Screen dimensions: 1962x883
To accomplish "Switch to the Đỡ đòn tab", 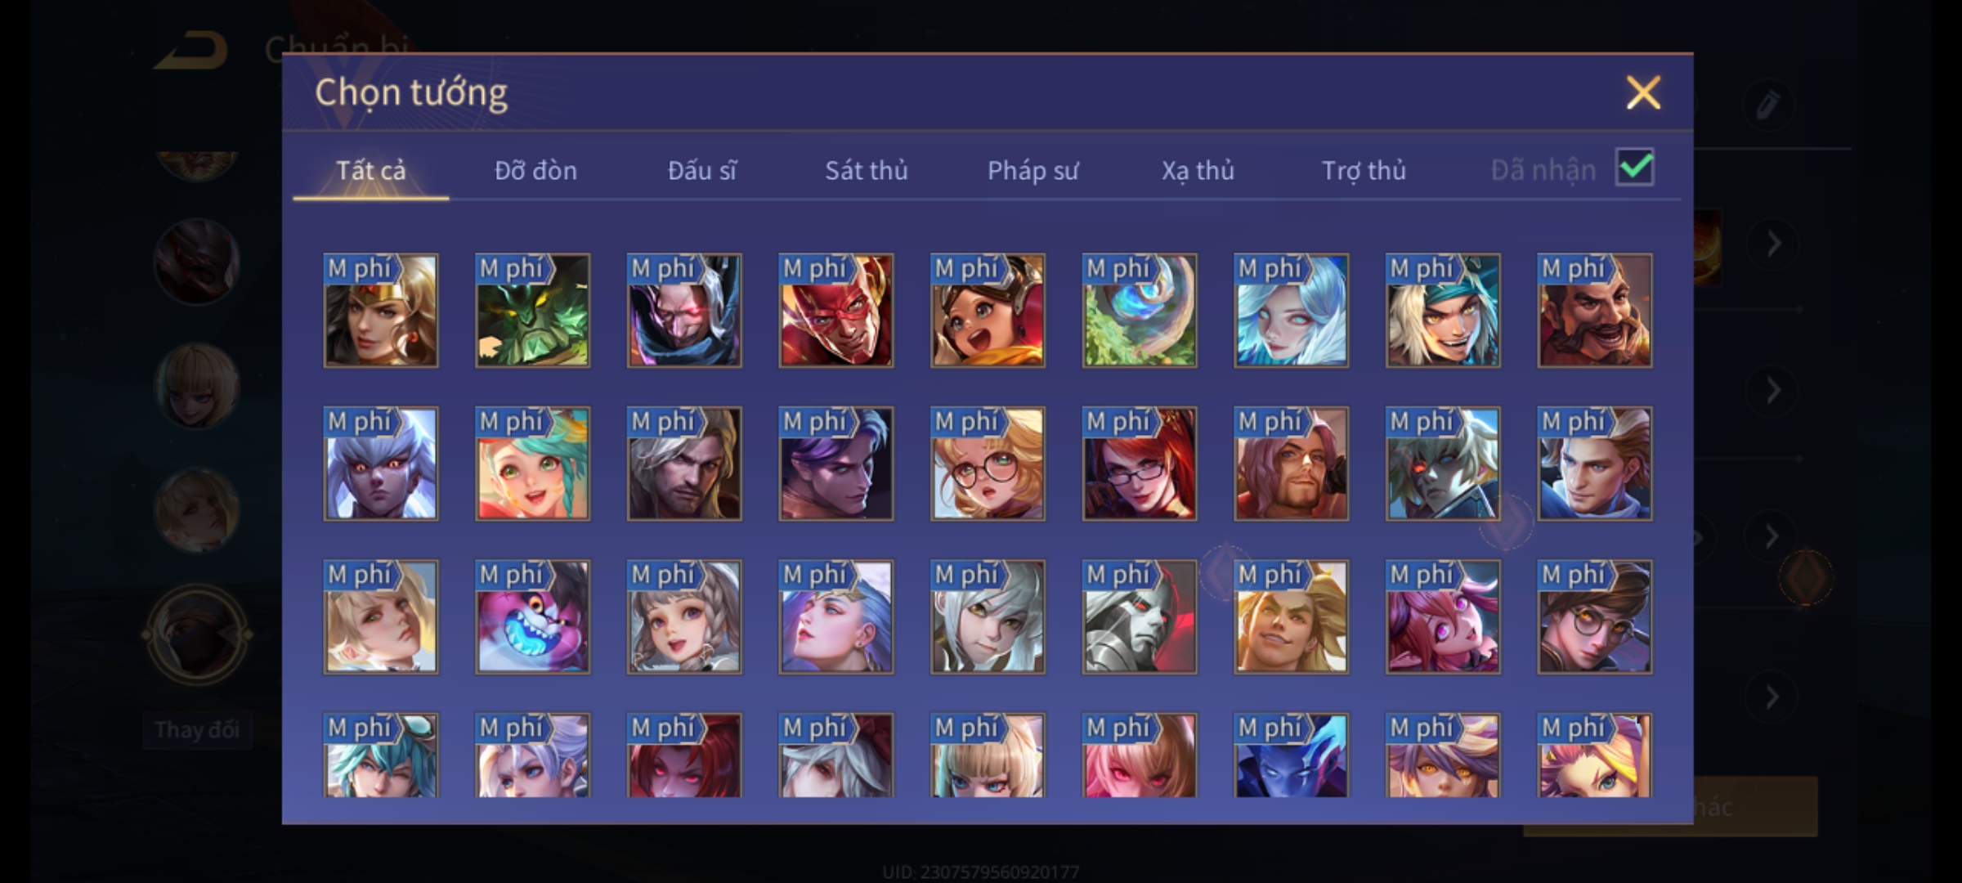I will click(535, 170).
